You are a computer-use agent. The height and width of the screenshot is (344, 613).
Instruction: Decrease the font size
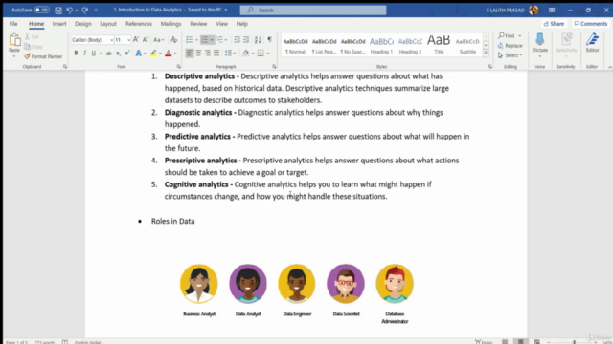coord(145,40)
